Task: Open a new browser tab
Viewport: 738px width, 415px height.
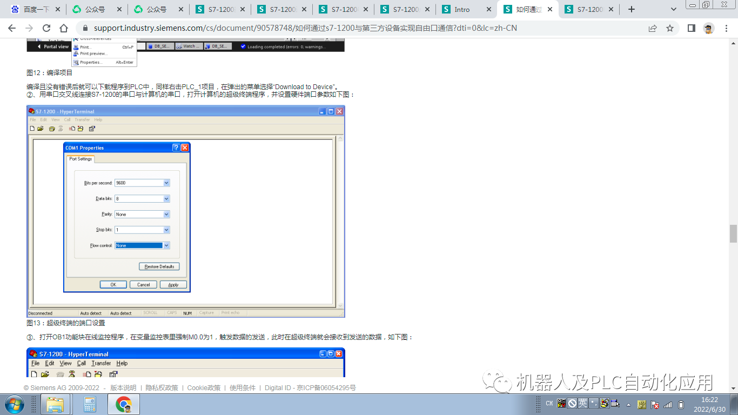Action: 632,9
